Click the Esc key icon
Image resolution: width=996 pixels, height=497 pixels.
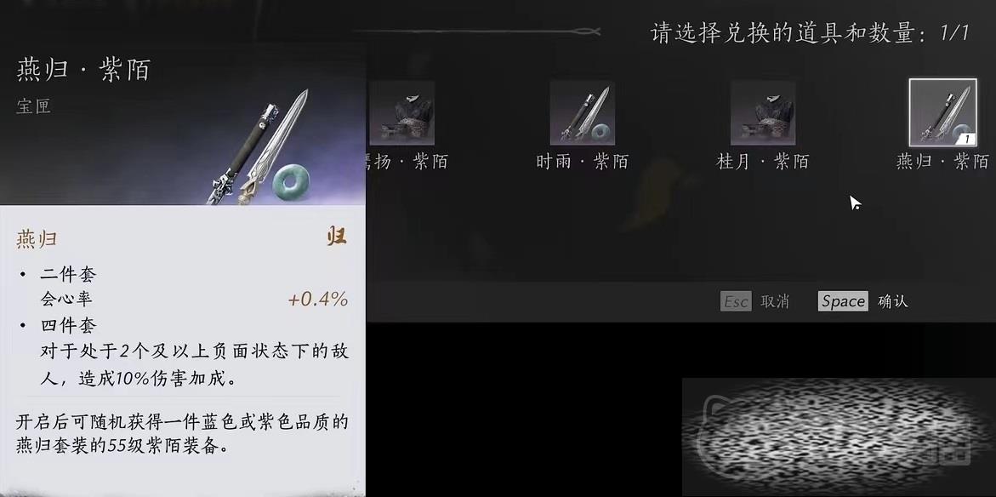(736, 301)
